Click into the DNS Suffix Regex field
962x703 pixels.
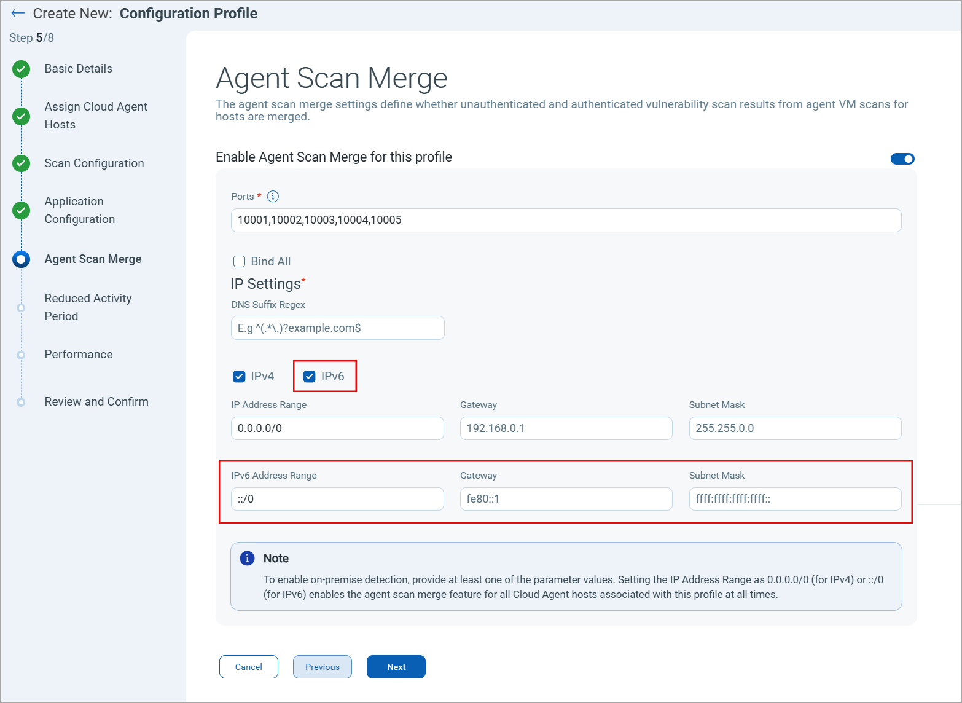337,328
